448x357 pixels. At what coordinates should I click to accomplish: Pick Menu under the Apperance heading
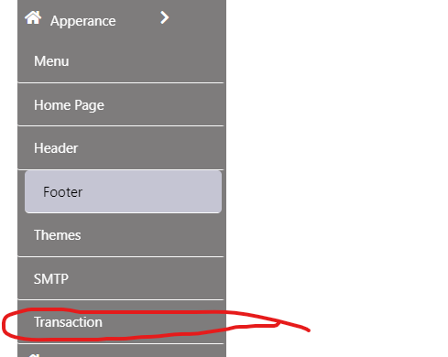click(x=122, y=61)
